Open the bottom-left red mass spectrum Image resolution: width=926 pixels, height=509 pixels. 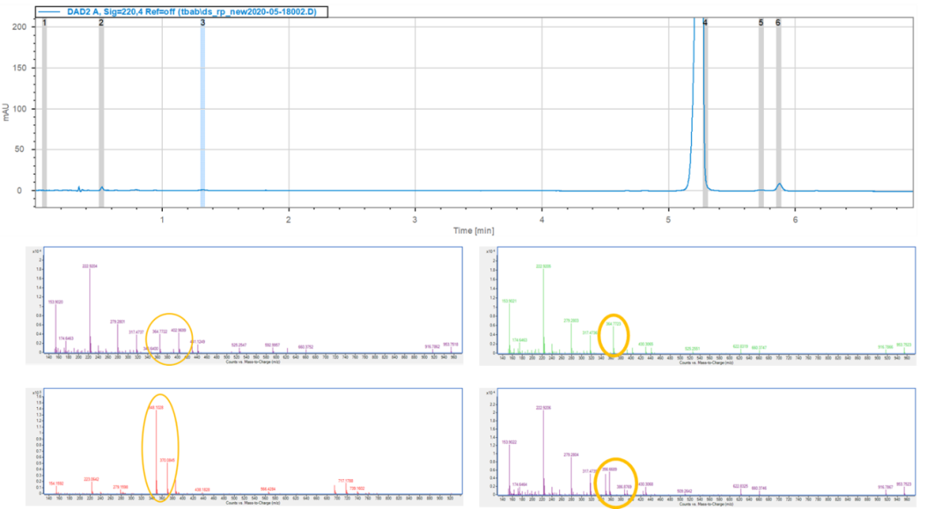coord(244,447)
